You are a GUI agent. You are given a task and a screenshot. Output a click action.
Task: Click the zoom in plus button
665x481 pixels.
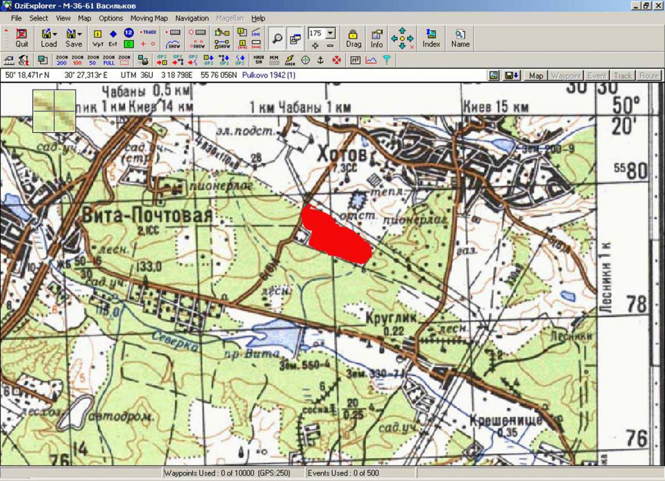pos(315,45)
